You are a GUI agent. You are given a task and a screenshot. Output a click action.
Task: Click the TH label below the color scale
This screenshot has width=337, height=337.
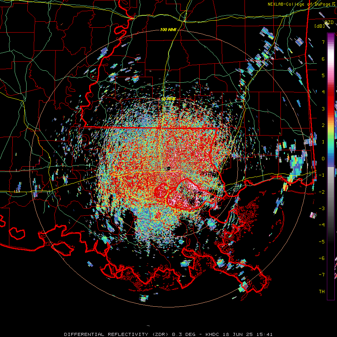point(322,292)
